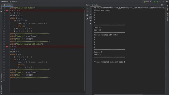This screenshot has width=169, height=95.
Task: Stop process in Run panel toolbar
Action: tap(87, 11)
